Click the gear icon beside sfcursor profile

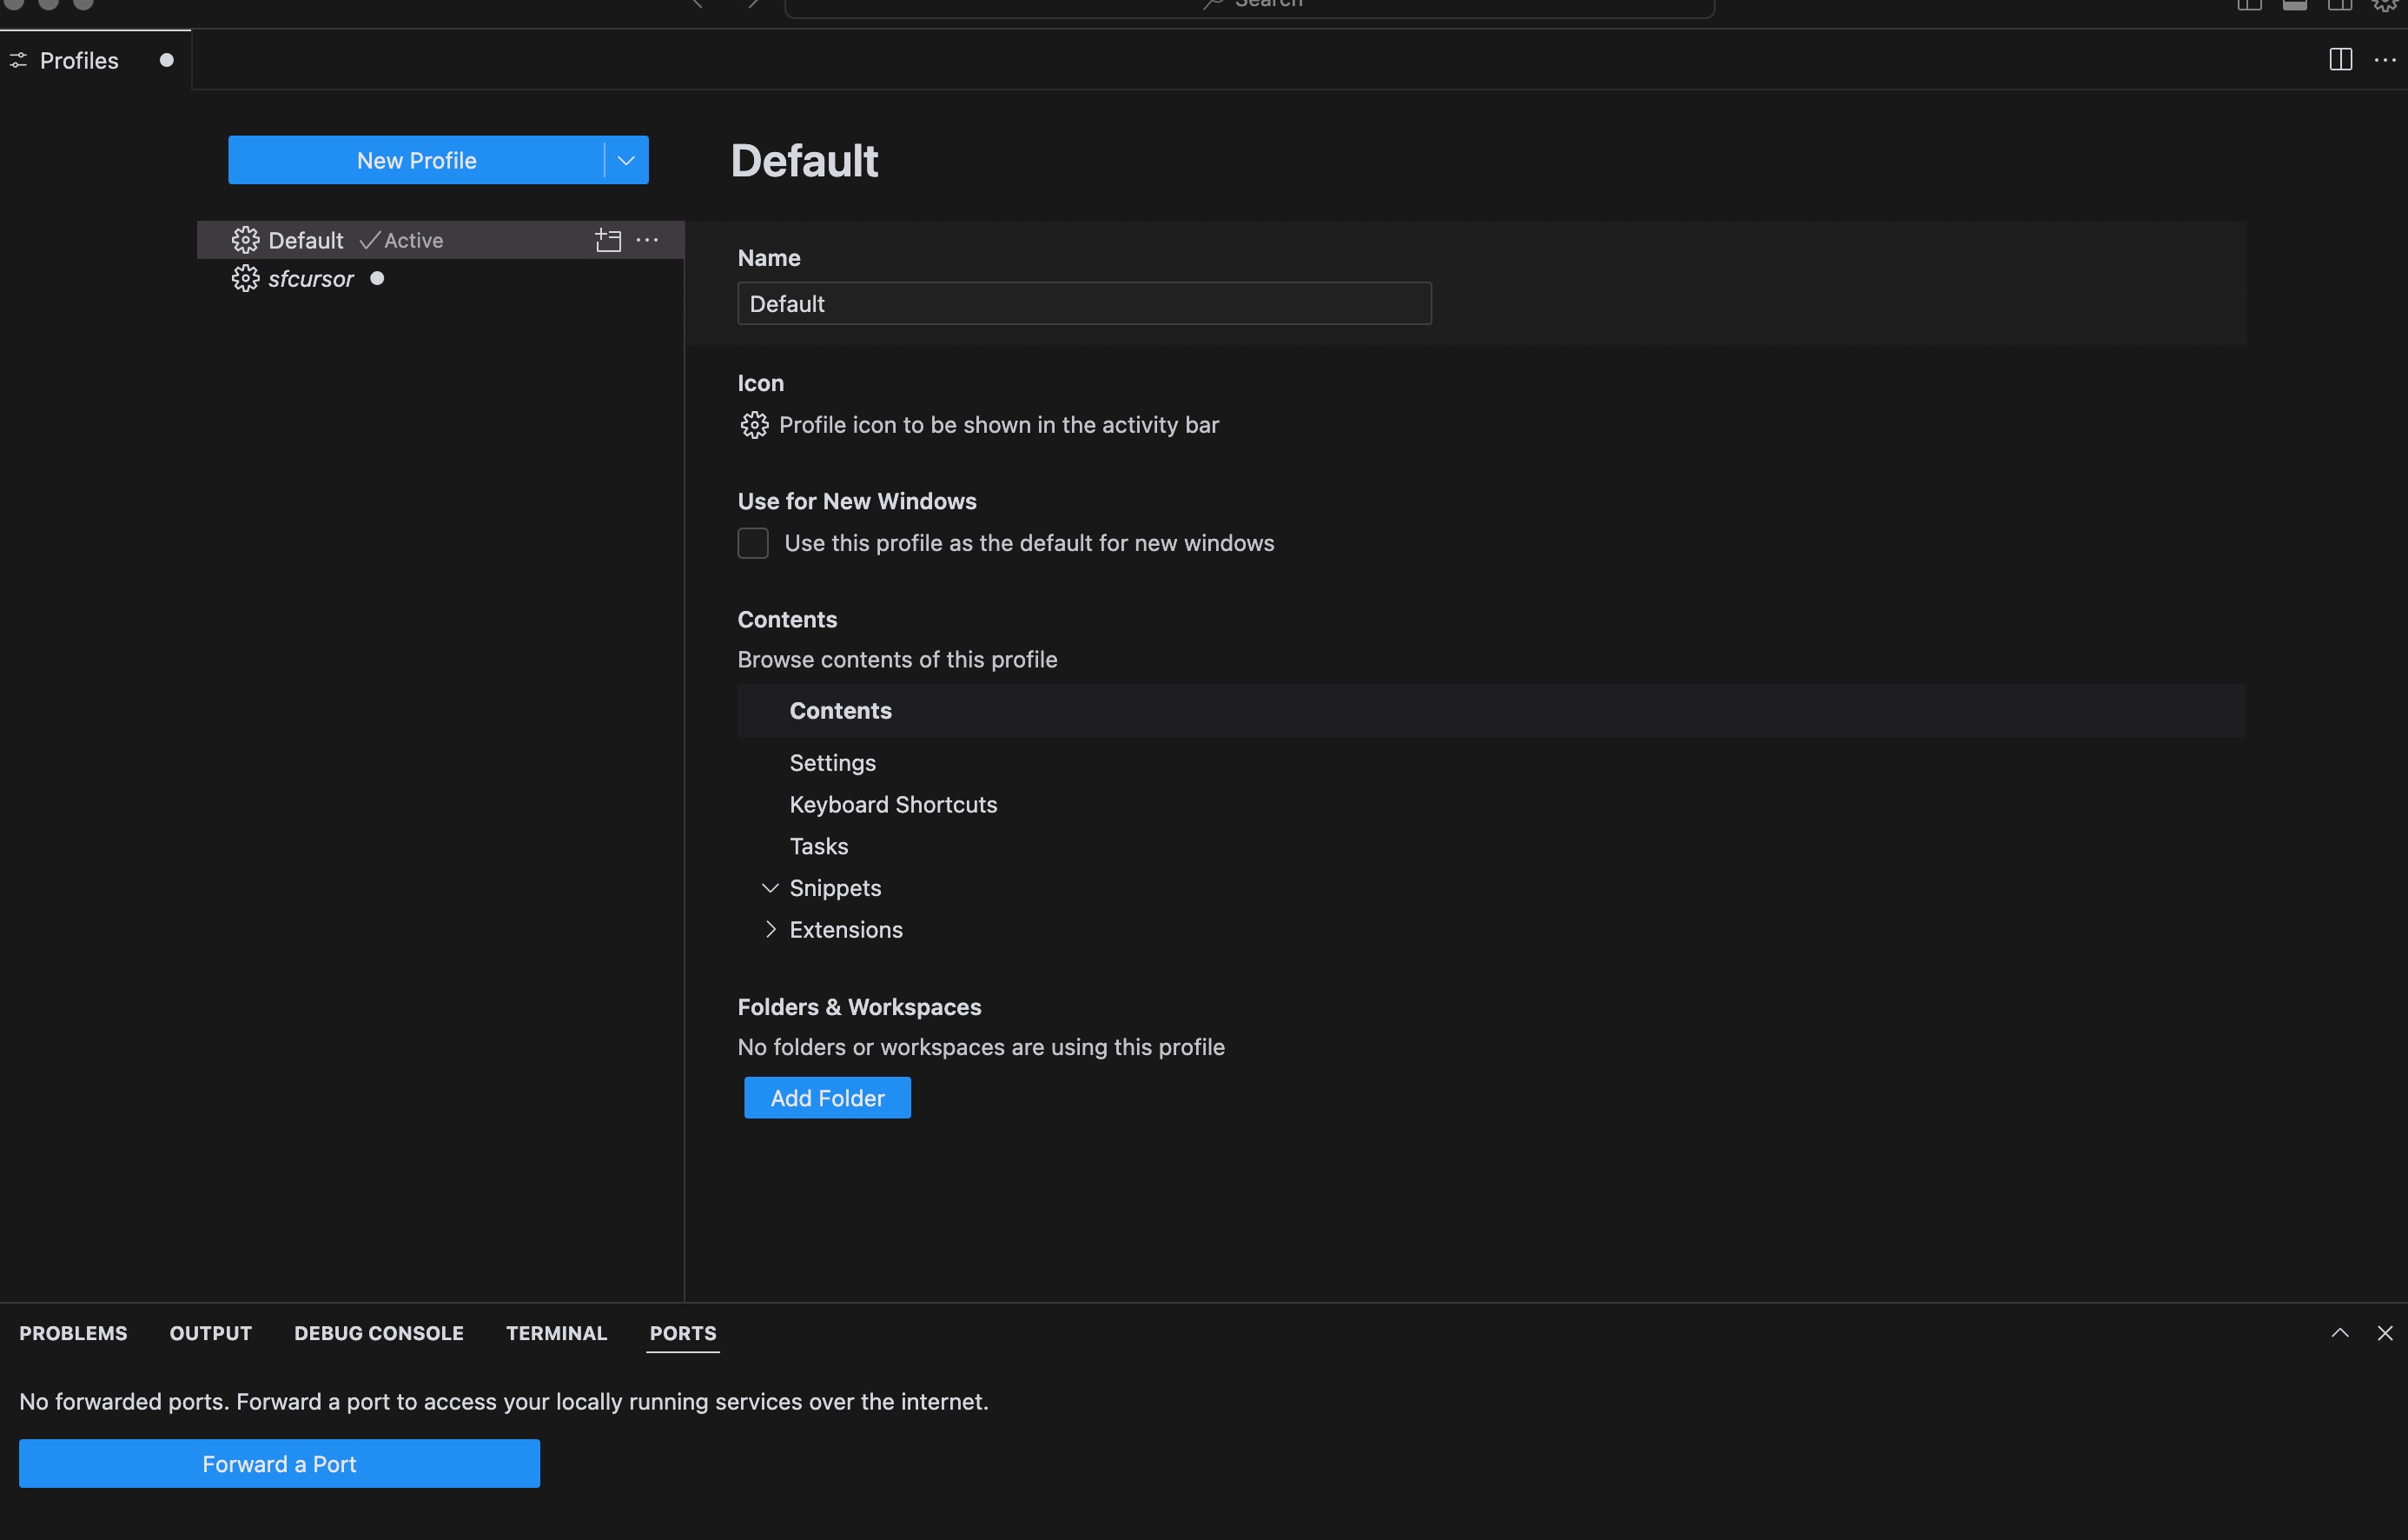[x=245, y=279]
